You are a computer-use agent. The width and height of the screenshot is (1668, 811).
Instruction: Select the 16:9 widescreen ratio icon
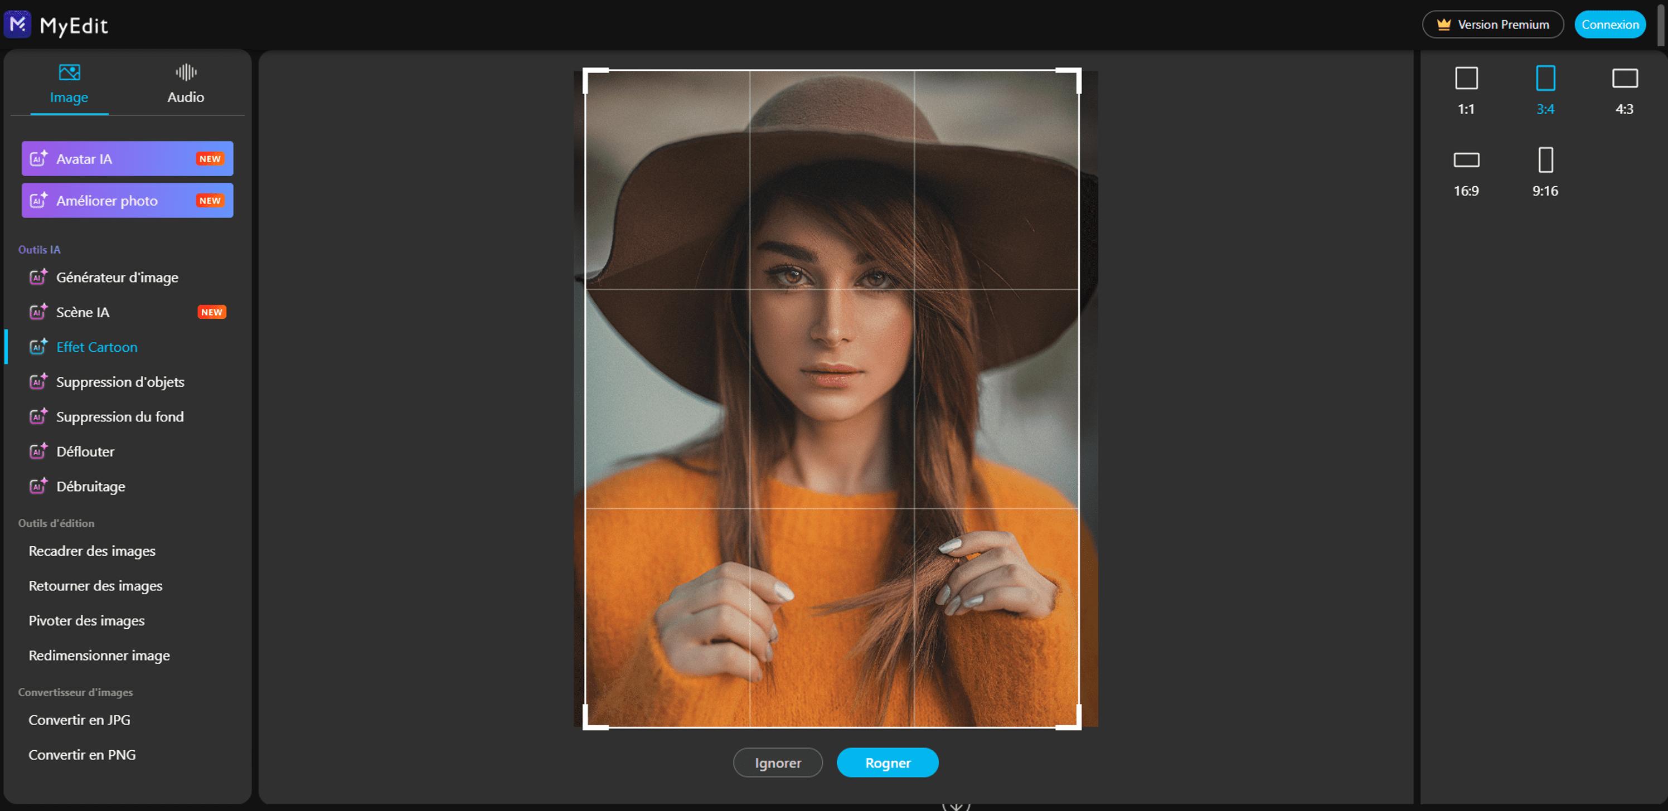pos(1466,160)
